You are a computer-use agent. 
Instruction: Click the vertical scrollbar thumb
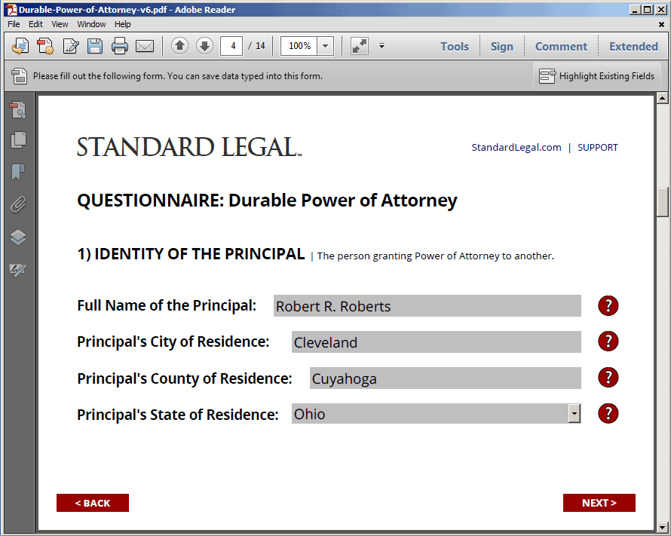662,202
